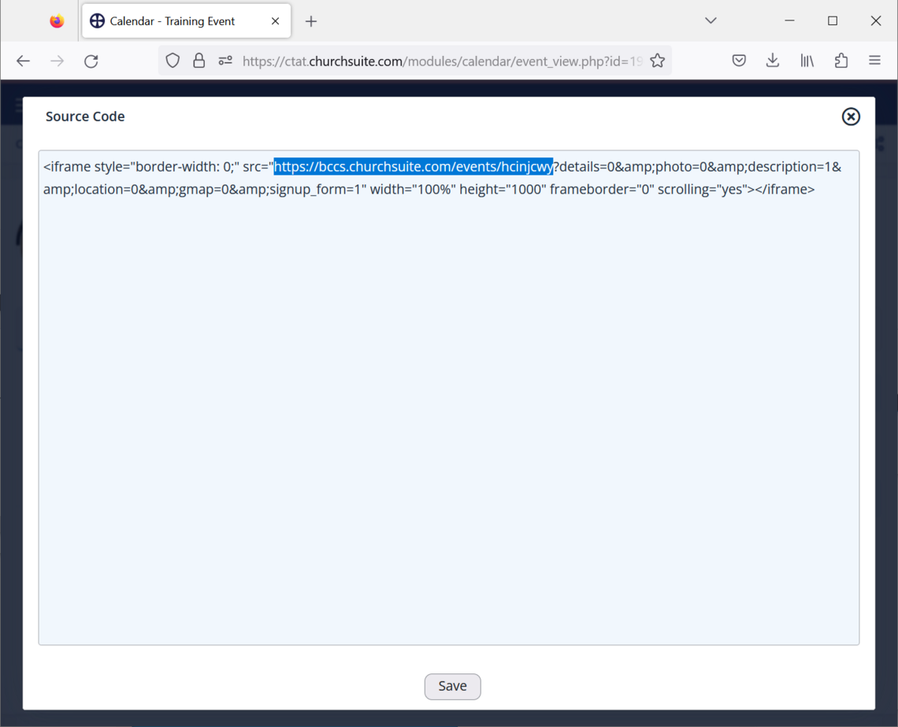
Task: Click the highlighted bccs.churchsuite.com events URL
Action: (413, 166)
